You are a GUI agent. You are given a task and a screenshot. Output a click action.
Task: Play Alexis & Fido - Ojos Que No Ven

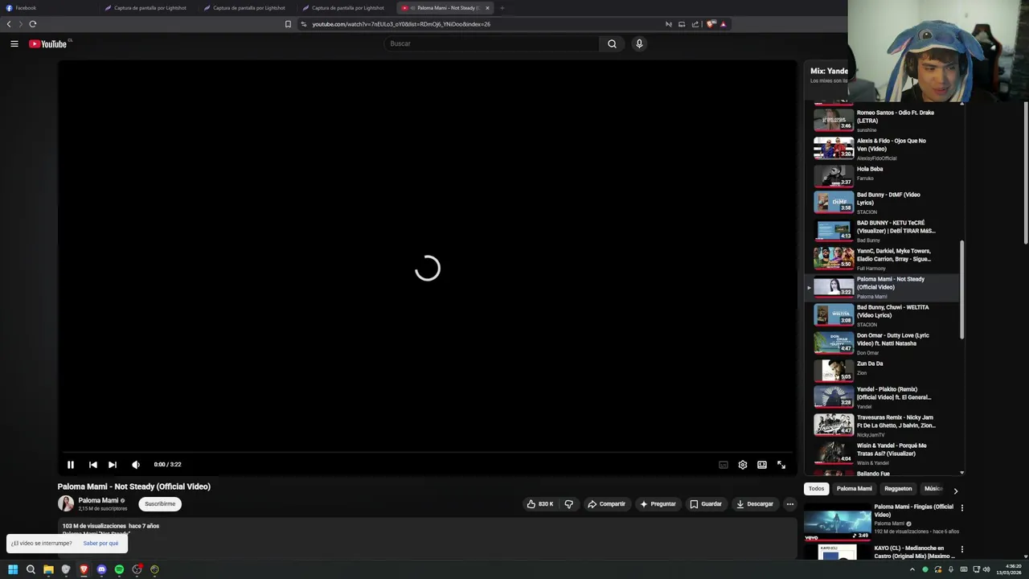point(883,149)
